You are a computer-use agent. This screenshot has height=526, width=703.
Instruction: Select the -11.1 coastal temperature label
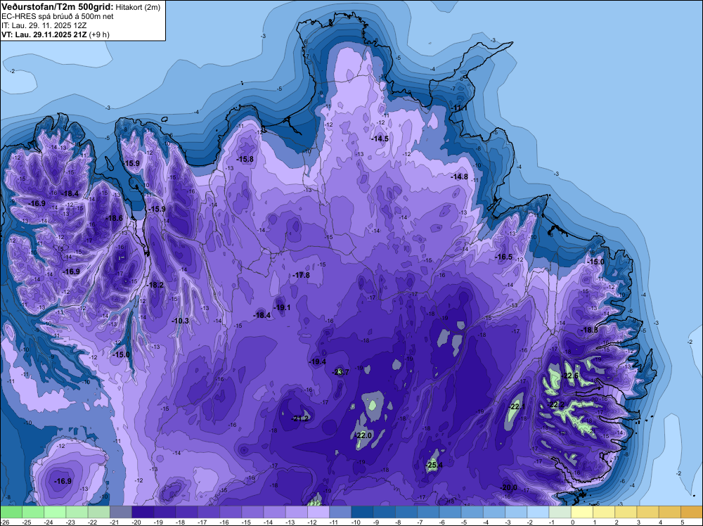point(459,108)
